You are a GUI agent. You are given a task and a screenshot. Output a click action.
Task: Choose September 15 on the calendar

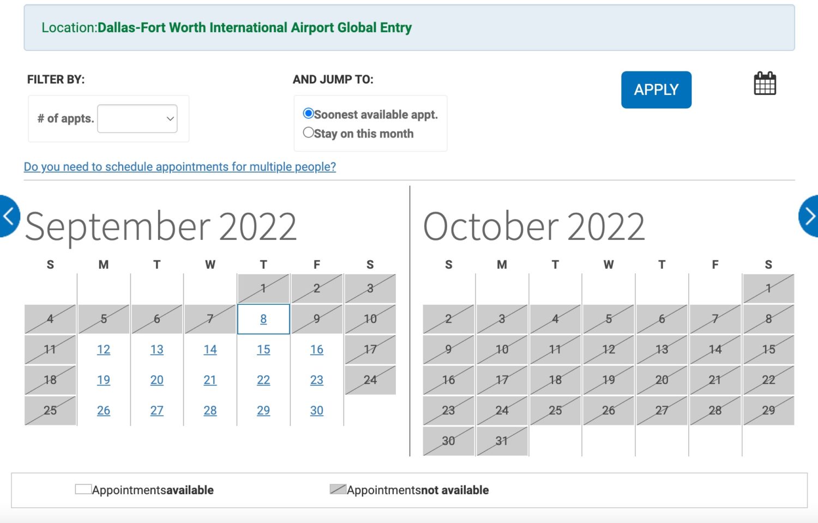point(263,350)
